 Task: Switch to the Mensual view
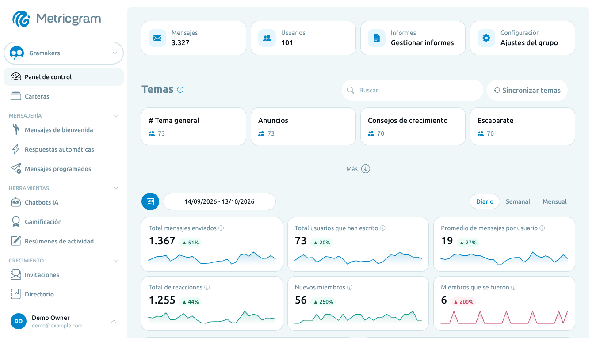click(x=554, y=201)
